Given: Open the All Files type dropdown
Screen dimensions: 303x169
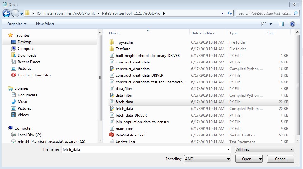Looking at the screenshot, I should (x=264, y=149).
